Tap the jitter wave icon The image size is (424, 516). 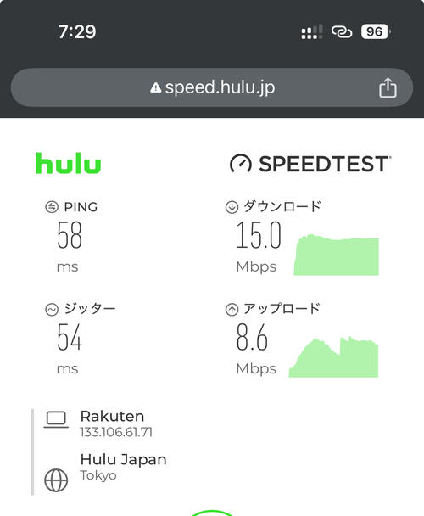coord(52,309)
